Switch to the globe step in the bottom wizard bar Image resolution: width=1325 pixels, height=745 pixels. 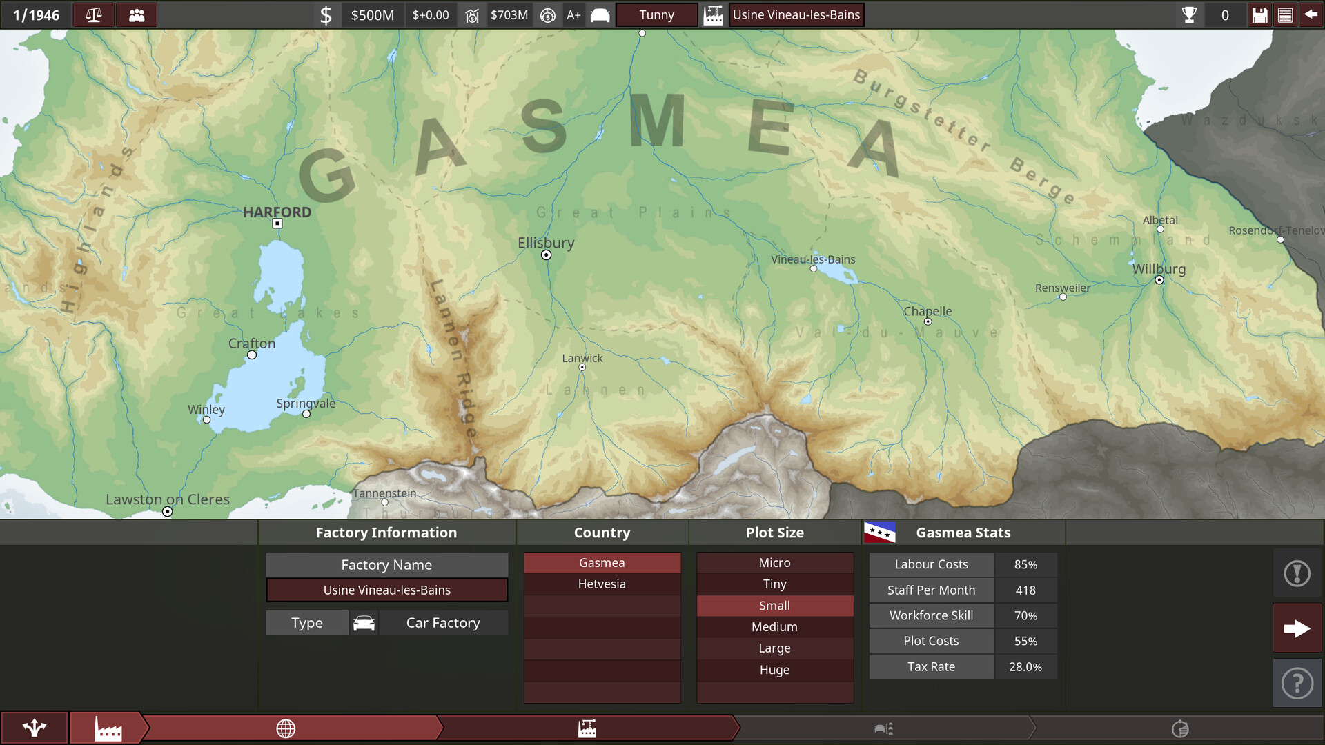point(286,728)
